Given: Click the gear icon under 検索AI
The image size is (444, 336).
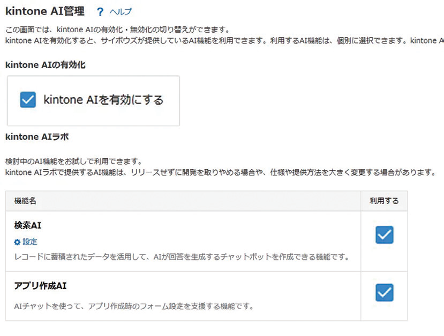Looking at the screenshot, I should (17, 242).
